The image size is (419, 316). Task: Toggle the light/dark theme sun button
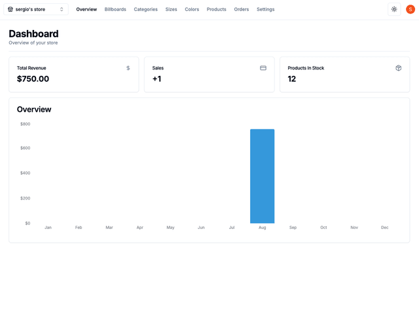[x=394, y=9]
